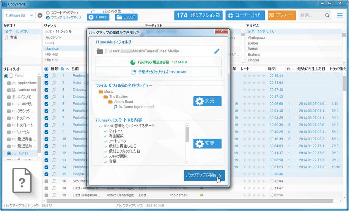Click Abbey Road folder icon in preview

coord(110,102)
